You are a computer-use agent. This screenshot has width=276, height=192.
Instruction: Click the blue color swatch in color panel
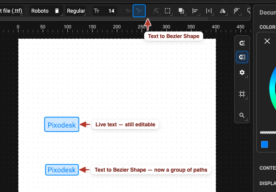[x=264, y=144]
